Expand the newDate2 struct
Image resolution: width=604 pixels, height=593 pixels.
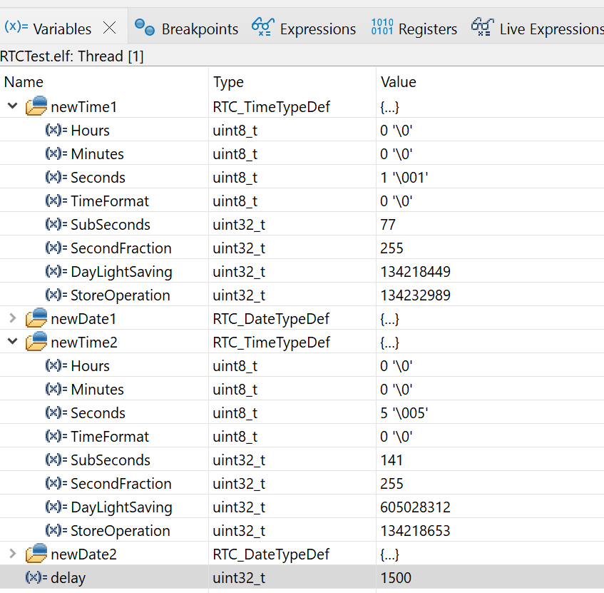coord(12,554)
